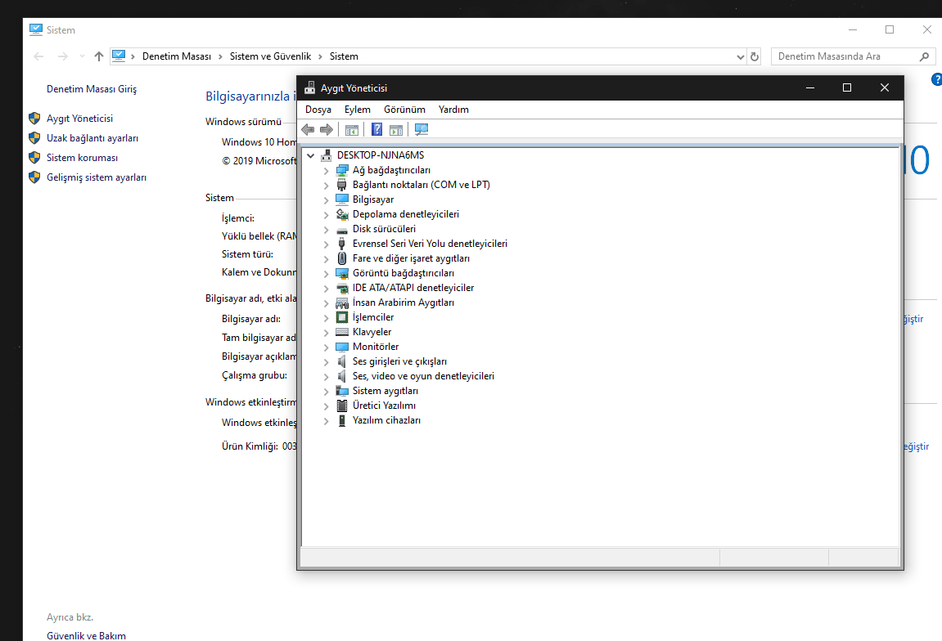This screenshot has width=942, height=641.
Task: Click the Denetim Masasında Ara search field
Action: click(x=843, y=56)
